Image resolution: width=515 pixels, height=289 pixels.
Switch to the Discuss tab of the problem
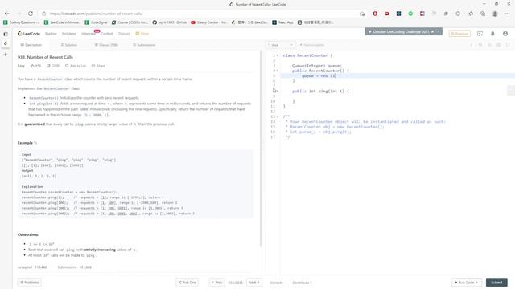pyautogui.click(x=106, y=45)
